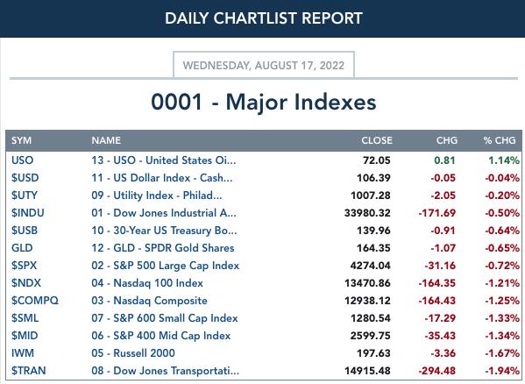Click the Russell 2000 name link
Viewport: 525px width, 384px height.
pos(133,352)
